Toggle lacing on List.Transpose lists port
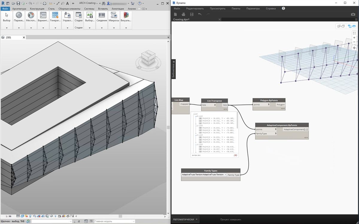Screen dimensions: 359x224 click(x=215, y=105)
